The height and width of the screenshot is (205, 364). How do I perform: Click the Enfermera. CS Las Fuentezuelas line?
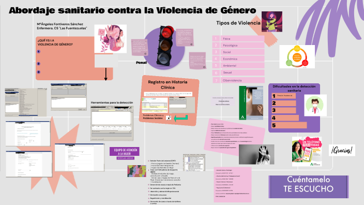tap(62, 28)
